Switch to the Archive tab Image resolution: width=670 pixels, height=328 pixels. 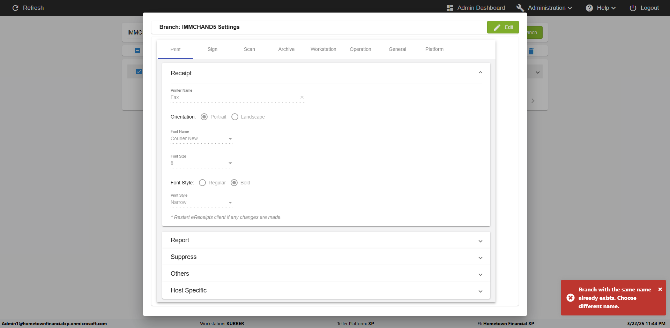tap(286, 49)
